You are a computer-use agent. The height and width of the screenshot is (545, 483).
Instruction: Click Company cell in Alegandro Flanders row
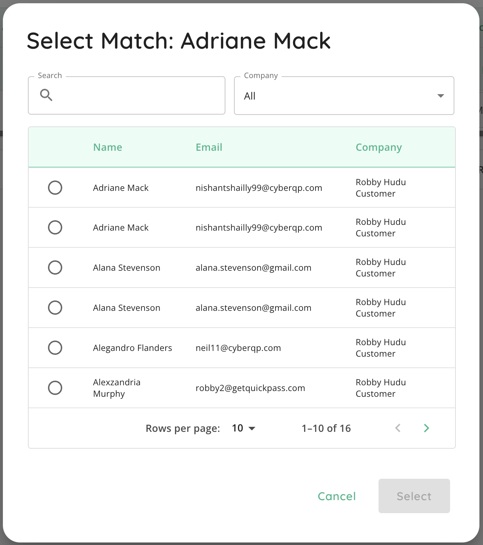tap(381, 348)
